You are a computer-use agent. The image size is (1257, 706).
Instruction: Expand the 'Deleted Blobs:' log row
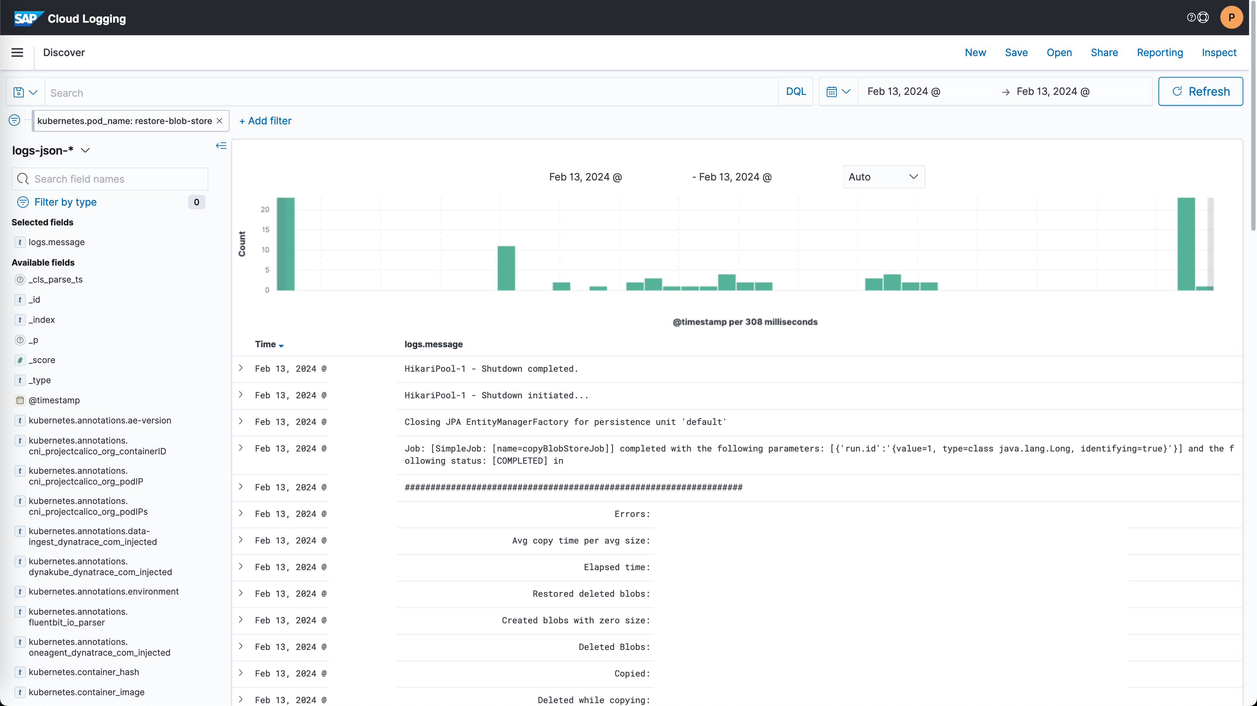[x=241, y=647]
